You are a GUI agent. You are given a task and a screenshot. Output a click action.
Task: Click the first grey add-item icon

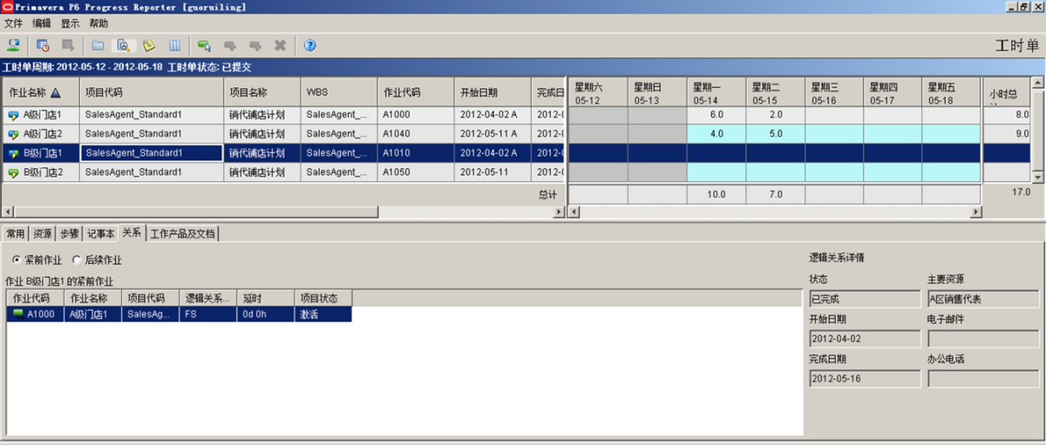click(x=230, y=45)
